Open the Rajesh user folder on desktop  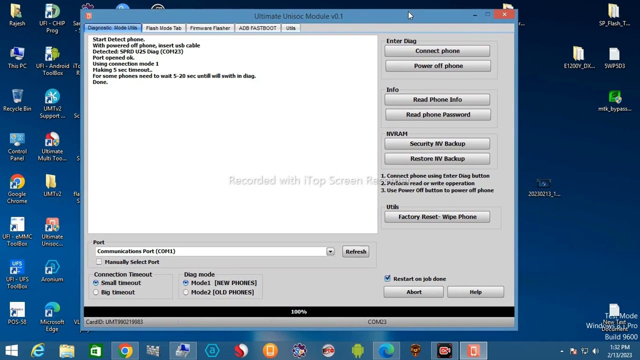tap(17, 15)
